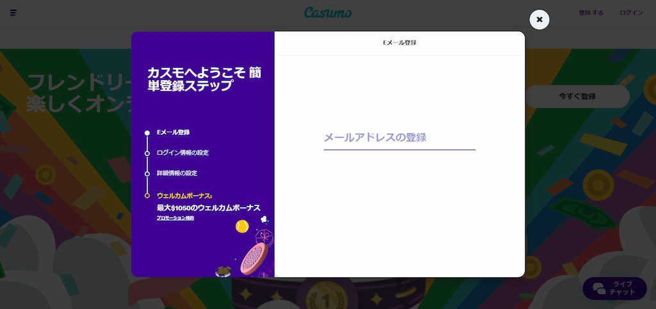Click the Eメール登録 header title
Image resolution: width=656 pixels, height=309 pixels.
tap(400, 43)
